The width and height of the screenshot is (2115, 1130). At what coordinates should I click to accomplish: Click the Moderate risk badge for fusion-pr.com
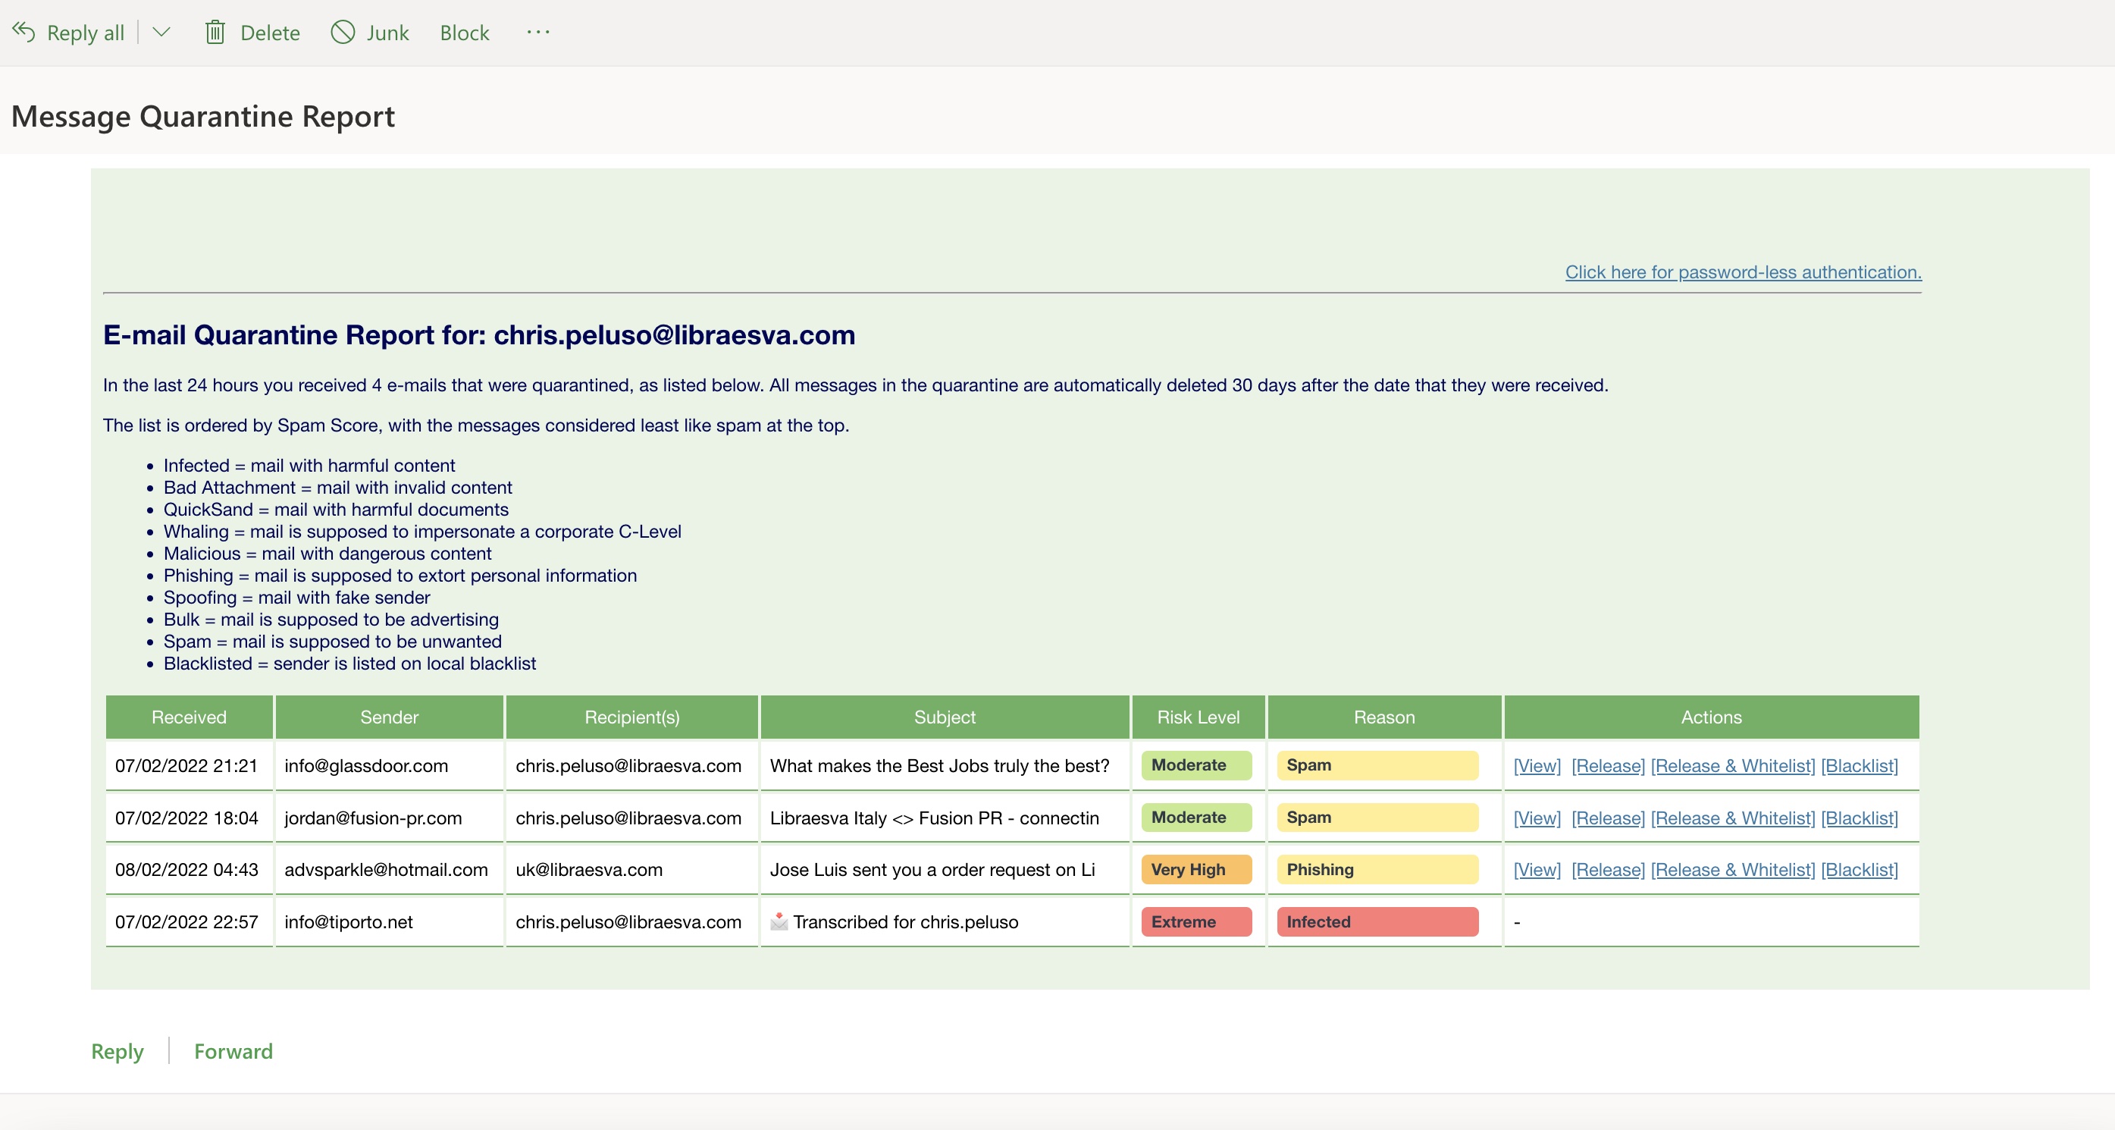click(x=1196, y=818)
